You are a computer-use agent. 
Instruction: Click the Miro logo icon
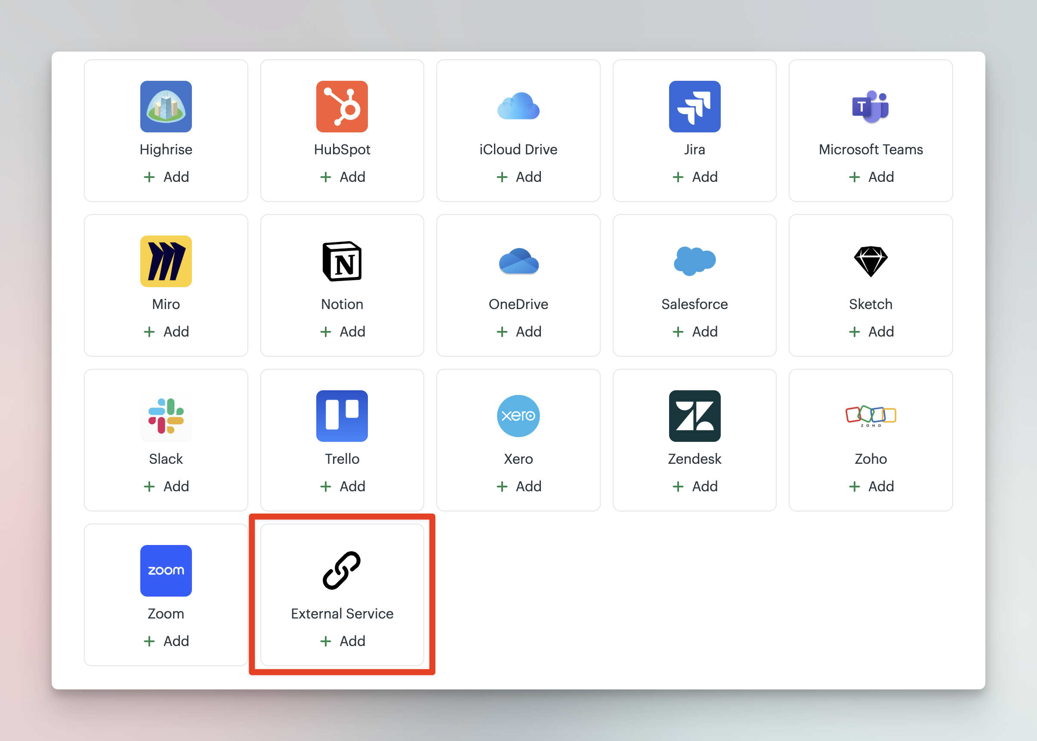[166, 261]
